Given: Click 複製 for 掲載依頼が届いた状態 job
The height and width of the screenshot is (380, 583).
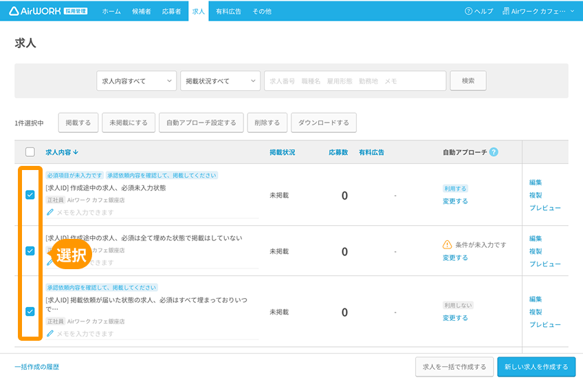Looking at the screenshot, I should point(536,312).
